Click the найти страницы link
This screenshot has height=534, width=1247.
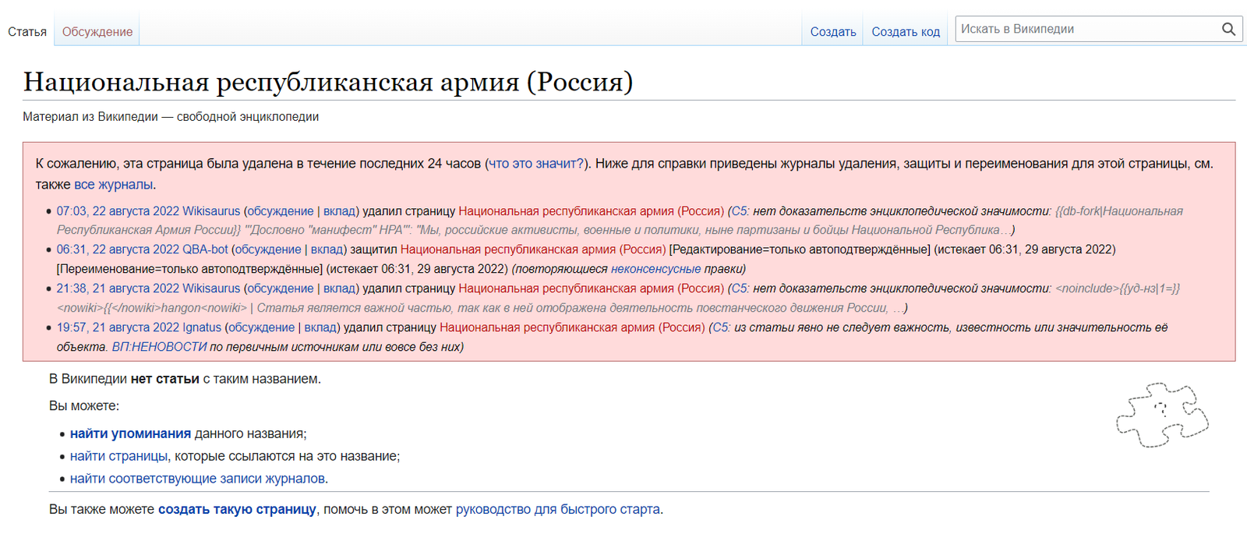coord(118,456)
